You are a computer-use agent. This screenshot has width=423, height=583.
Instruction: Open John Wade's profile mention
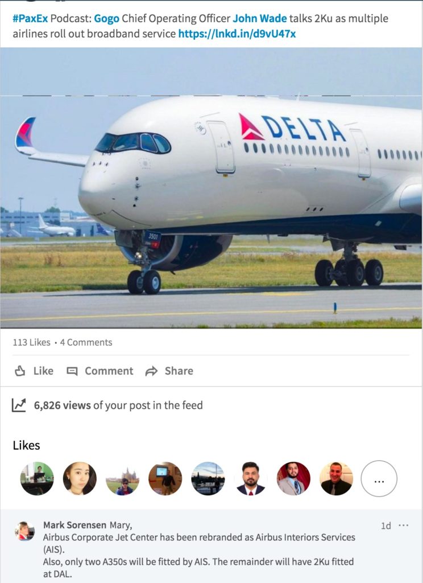pyautogui.click(x=260, y=18)
